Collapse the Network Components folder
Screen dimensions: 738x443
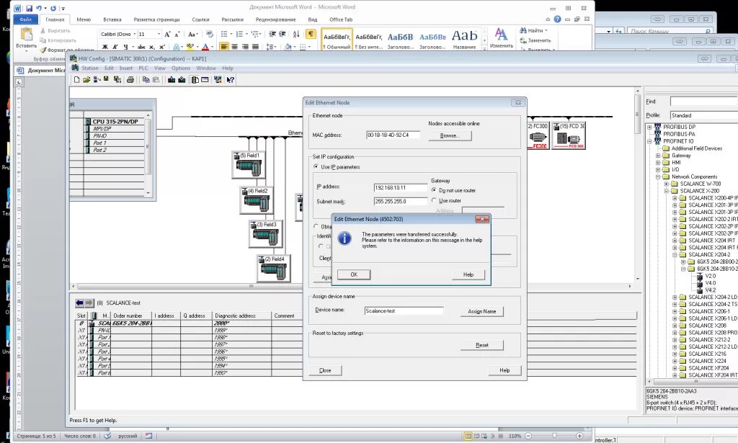tap(658, 176)
